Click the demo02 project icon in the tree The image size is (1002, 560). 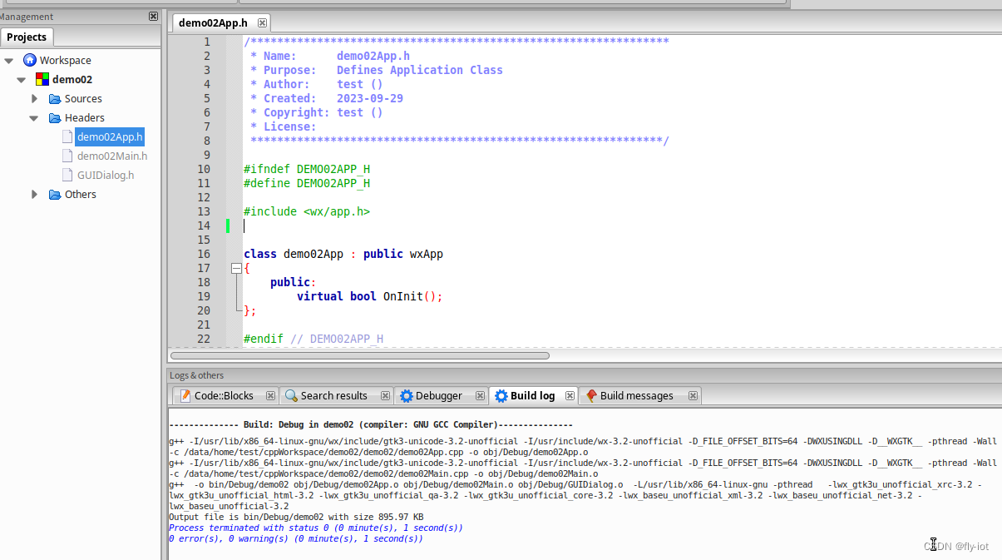[42, 79]
